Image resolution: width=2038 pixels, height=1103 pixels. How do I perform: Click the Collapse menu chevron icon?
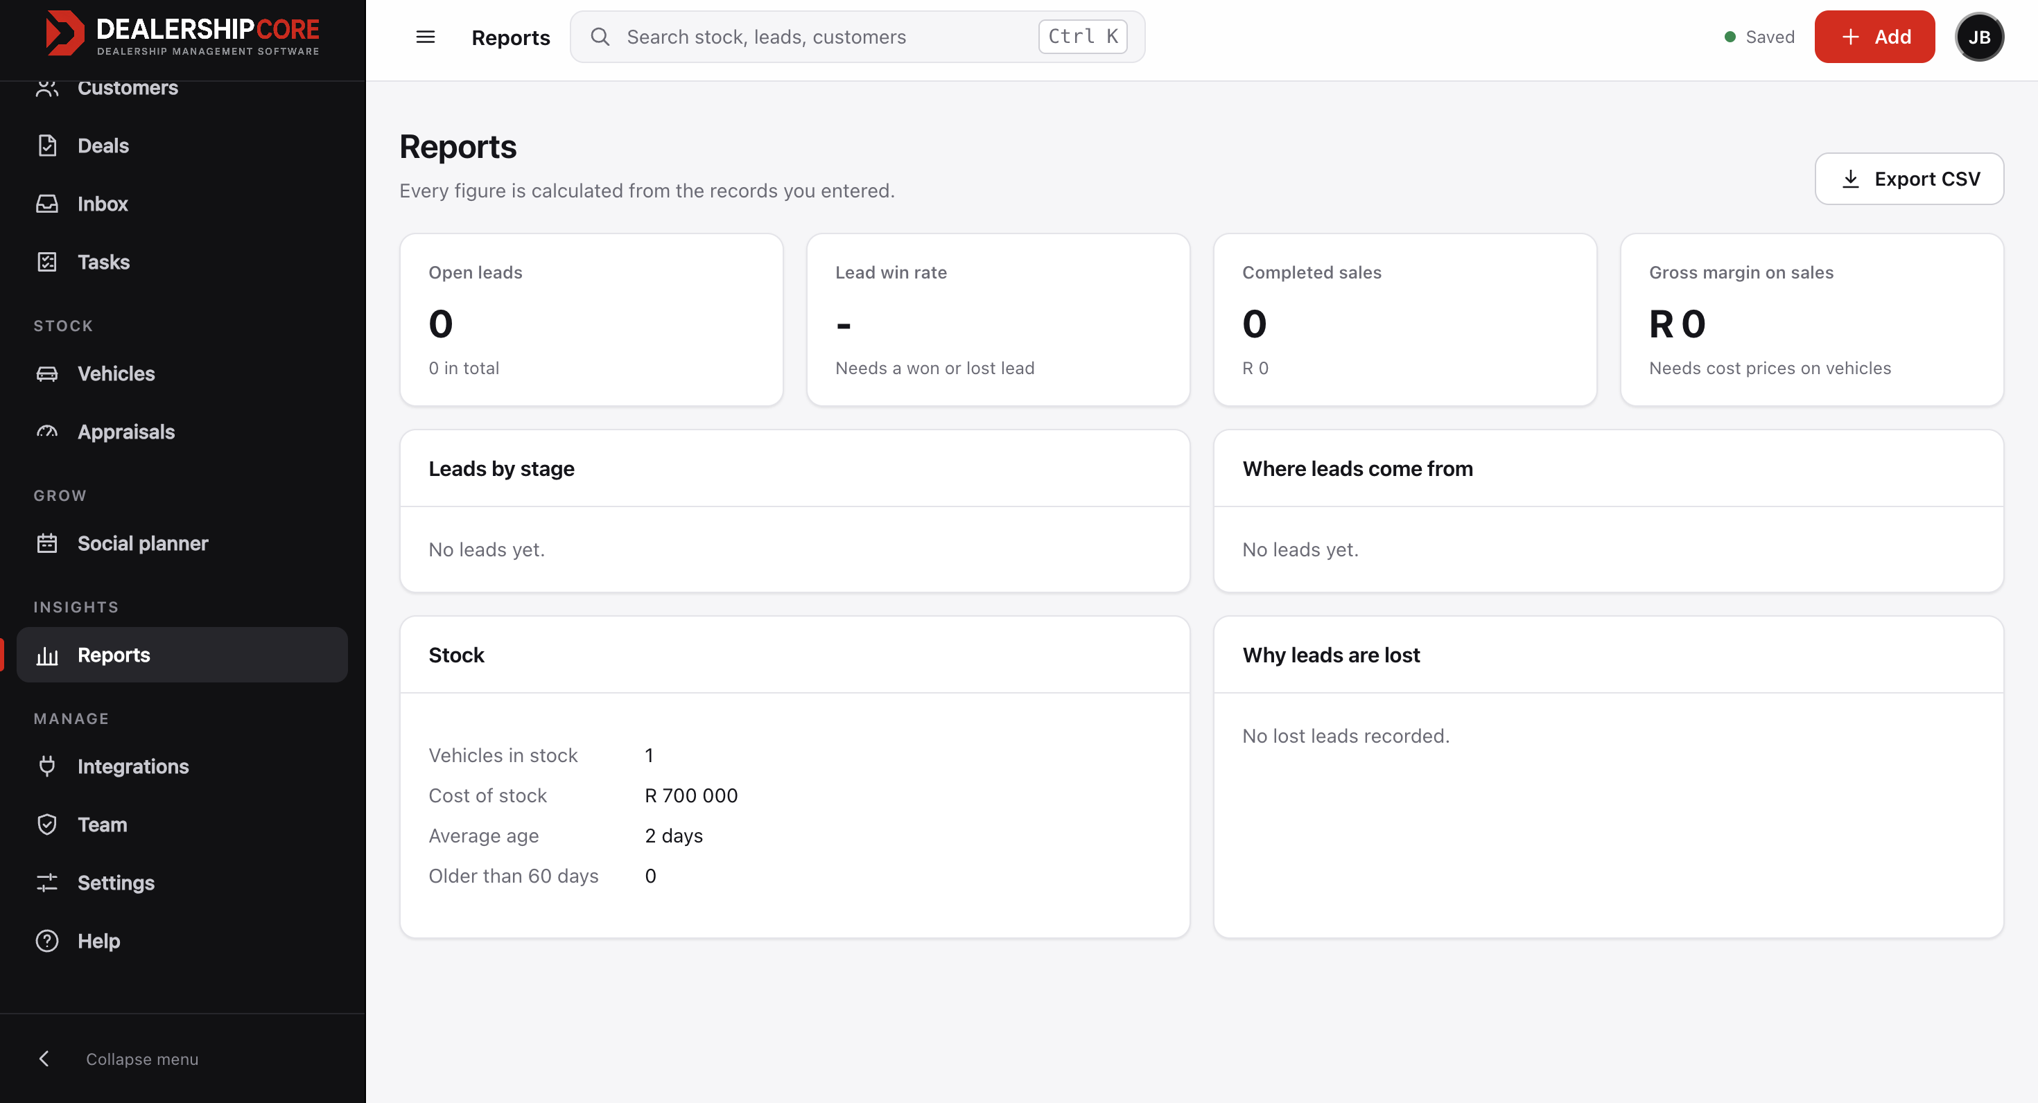tap(44, 1059)
